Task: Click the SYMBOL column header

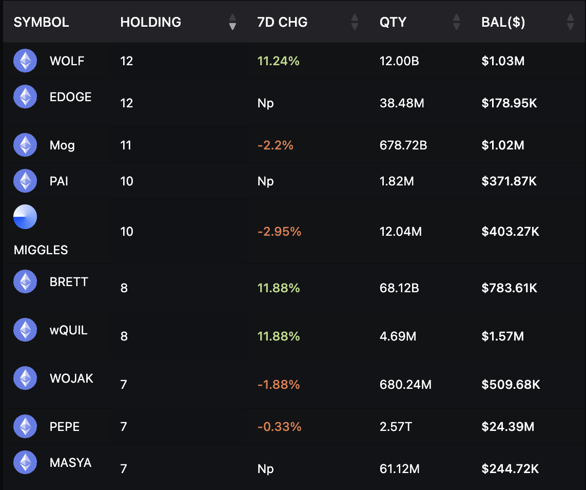Action: coord(42,22)
